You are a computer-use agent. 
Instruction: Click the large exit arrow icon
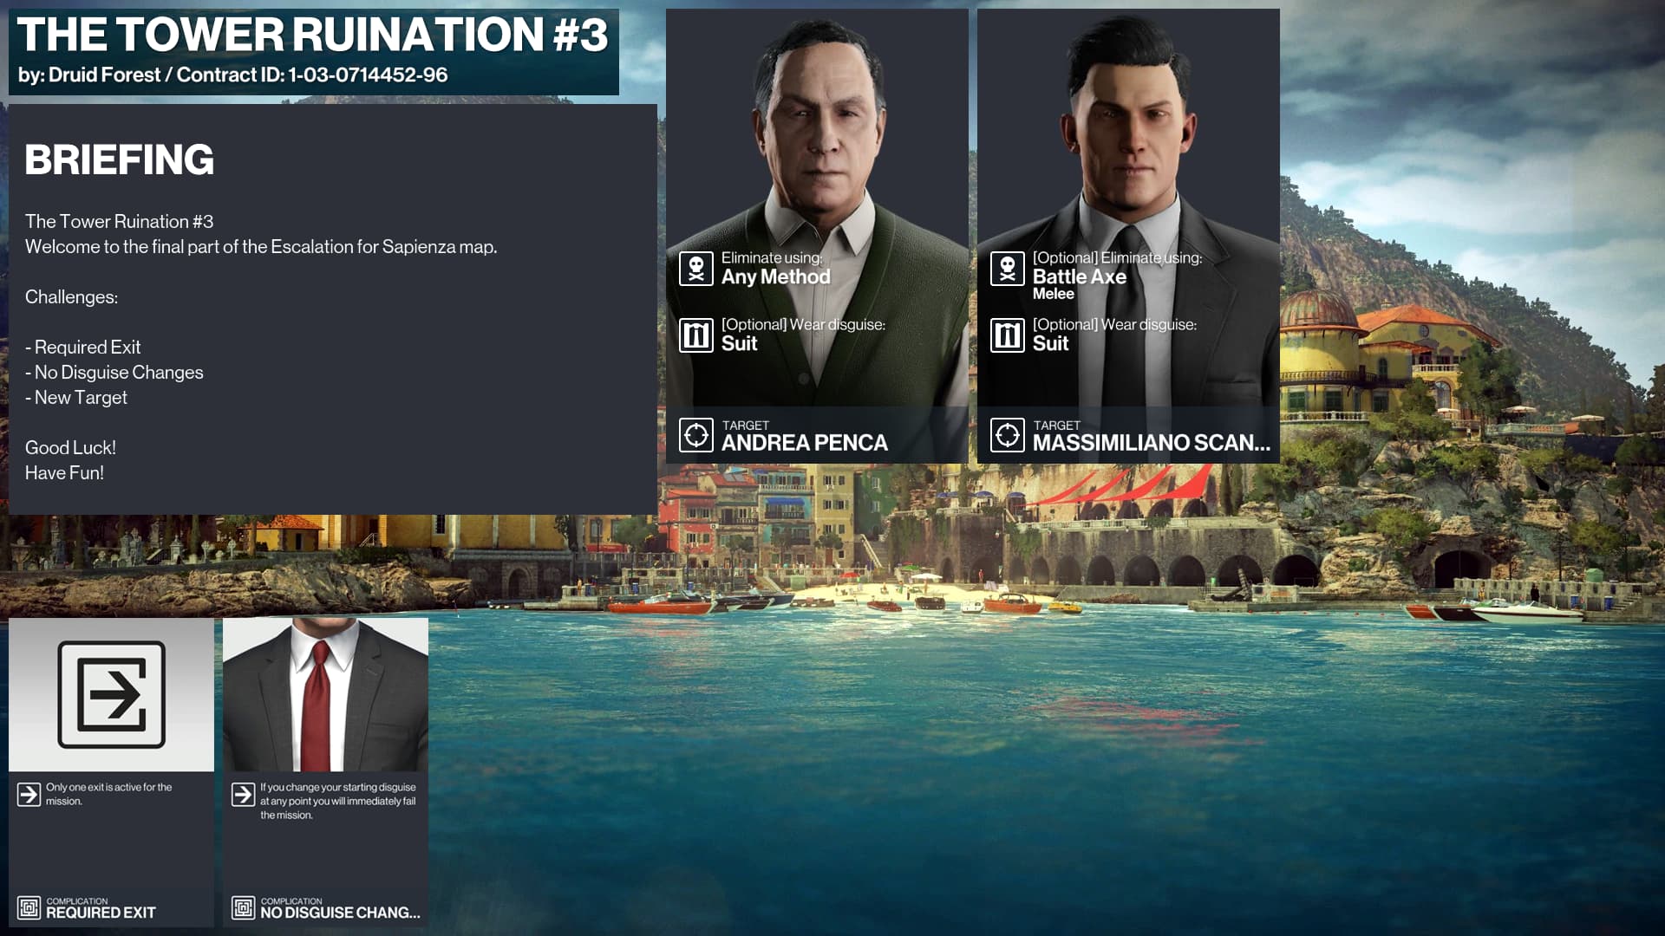(x=111, y=694)
